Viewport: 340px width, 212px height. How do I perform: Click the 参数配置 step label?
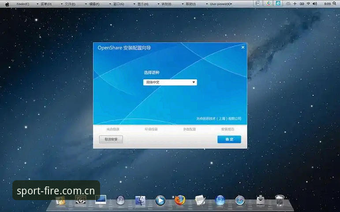(x=189, y=129)
